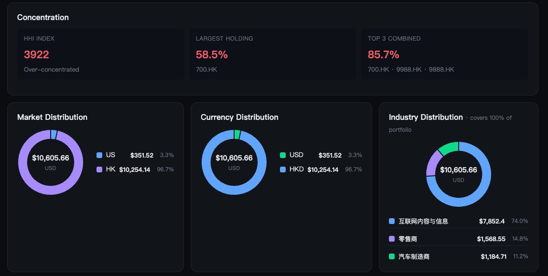Click the blue 互联网内容与信息 legend swatch
Screen dimensions: 548x276
392,221
